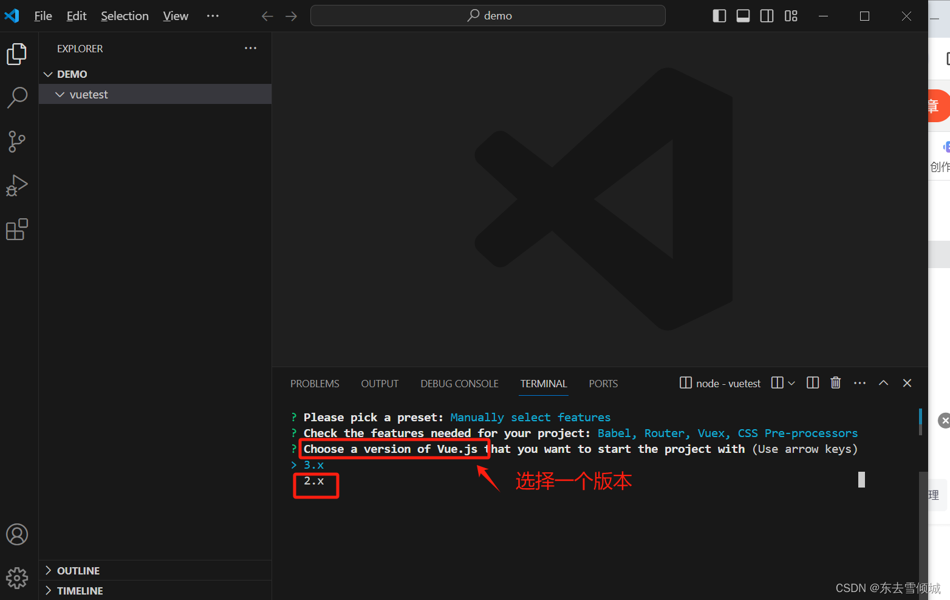Go back with the left arrow
Viewport: 950px width, 600px height.
click(267, 16)
